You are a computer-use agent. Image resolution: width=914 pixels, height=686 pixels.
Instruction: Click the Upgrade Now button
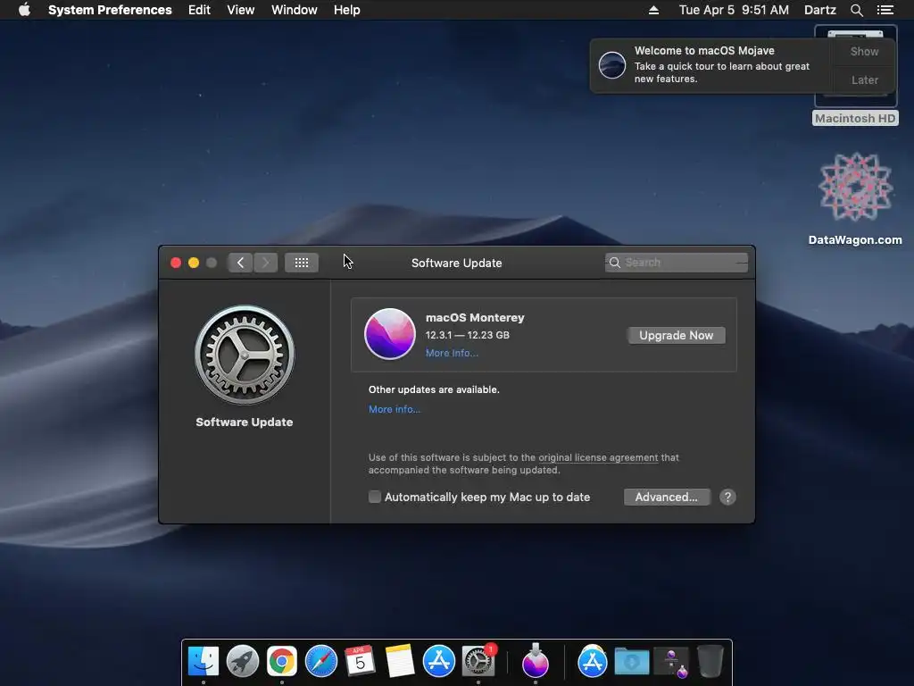[x=677, y=336]
